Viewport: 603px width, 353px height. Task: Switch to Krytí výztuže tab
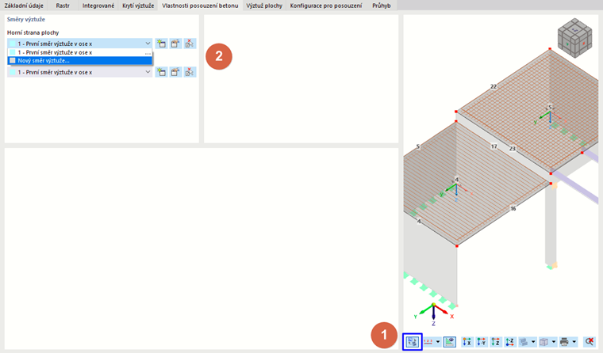point(138,6)
